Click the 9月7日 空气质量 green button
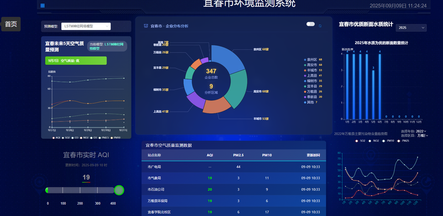The height and width of the screenshot is (216, 443). [x=76, y=61]
